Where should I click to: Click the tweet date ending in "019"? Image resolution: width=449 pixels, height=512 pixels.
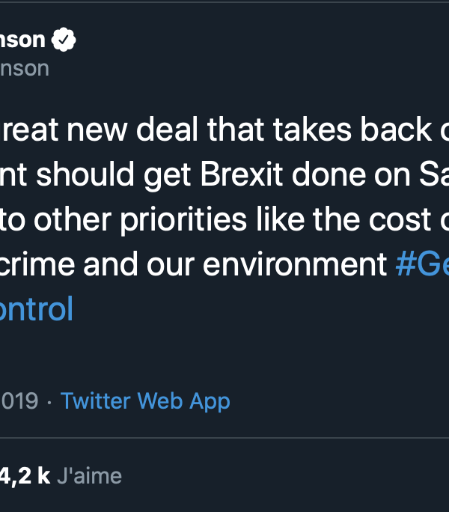[19, 401]
